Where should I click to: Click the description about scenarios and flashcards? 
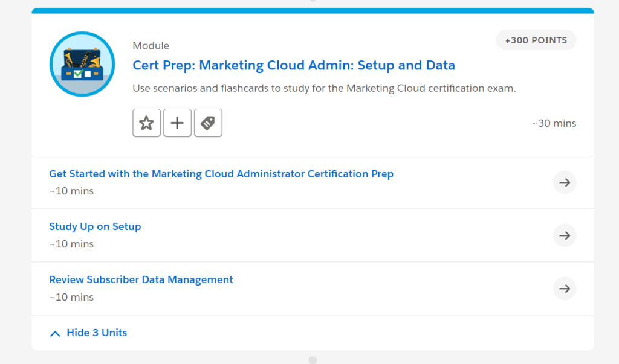click(324, 88)
